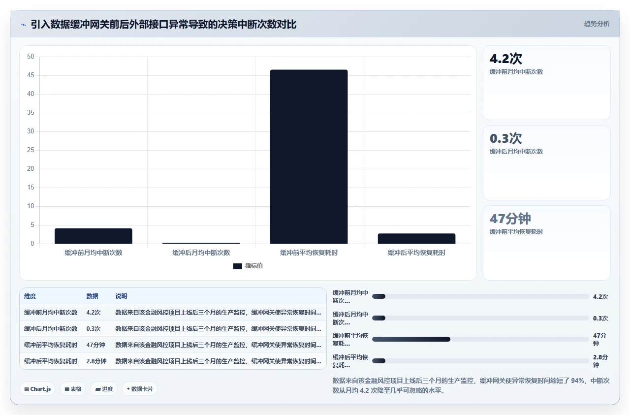Click the description cell in the 47分钟 row
This screenshot has width=630, height=415.
pyautogui.click(x=218, y=345)
